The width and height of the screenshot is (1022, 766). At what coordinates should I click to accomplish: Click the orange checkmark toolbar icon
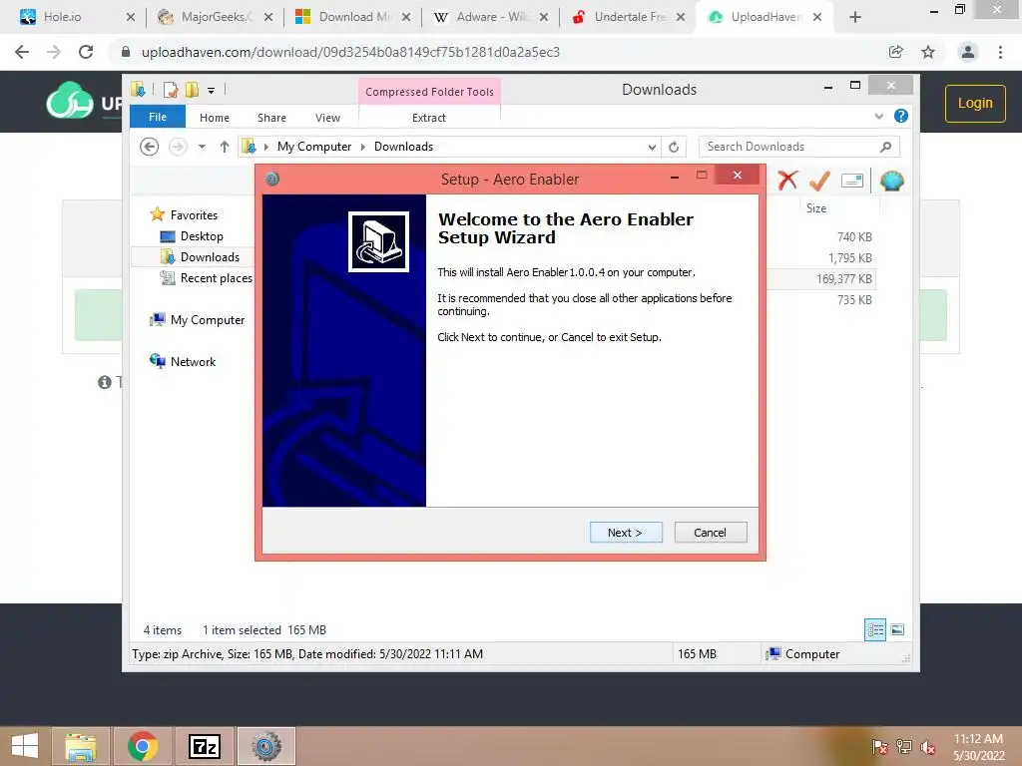tap(819, 181)
